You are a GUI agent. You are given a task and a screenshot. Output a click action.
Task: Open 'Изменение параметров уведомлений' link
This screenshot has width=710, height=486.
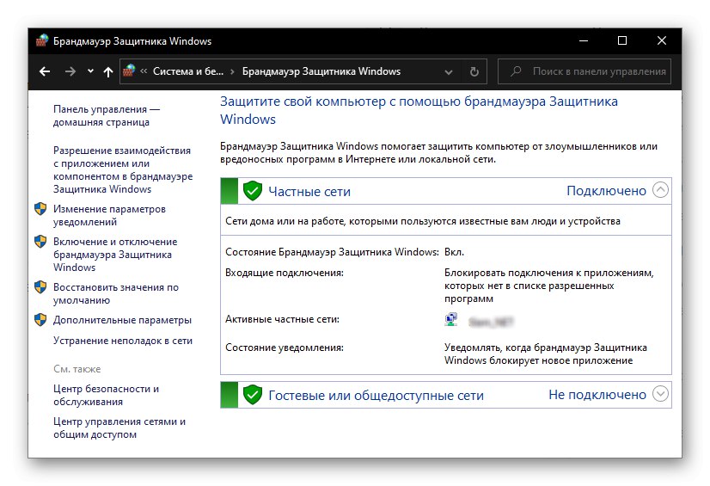[x=109, y=215]
